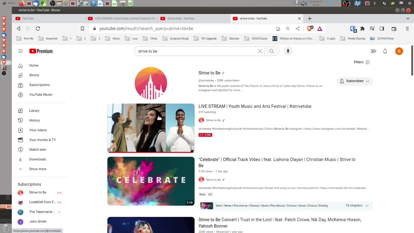Go back using the browser back arrow

coord(19,28)
